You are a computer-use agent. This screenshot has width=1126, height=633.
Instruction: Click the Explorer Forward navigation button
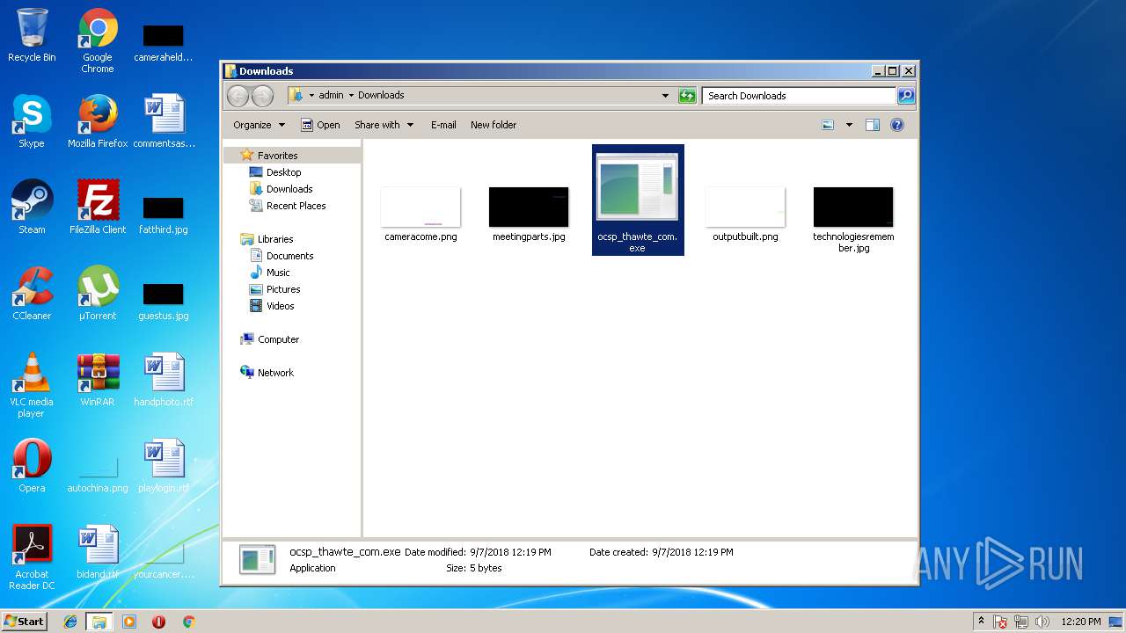pos(262,96)
